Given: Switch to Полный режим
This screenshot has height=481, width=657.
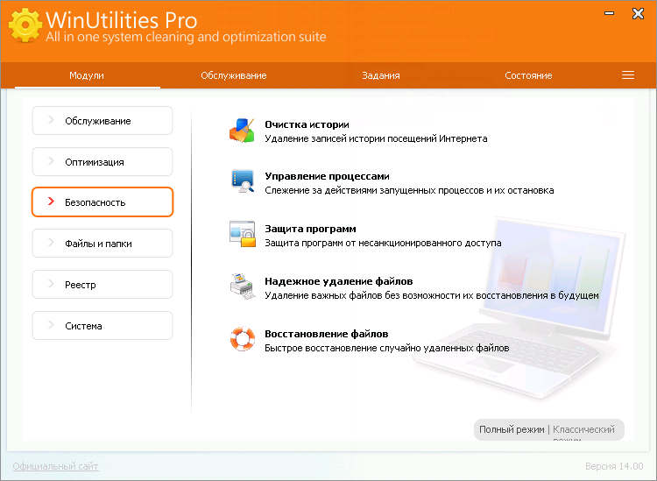Looking at the screenshot, I should (512, 429).
